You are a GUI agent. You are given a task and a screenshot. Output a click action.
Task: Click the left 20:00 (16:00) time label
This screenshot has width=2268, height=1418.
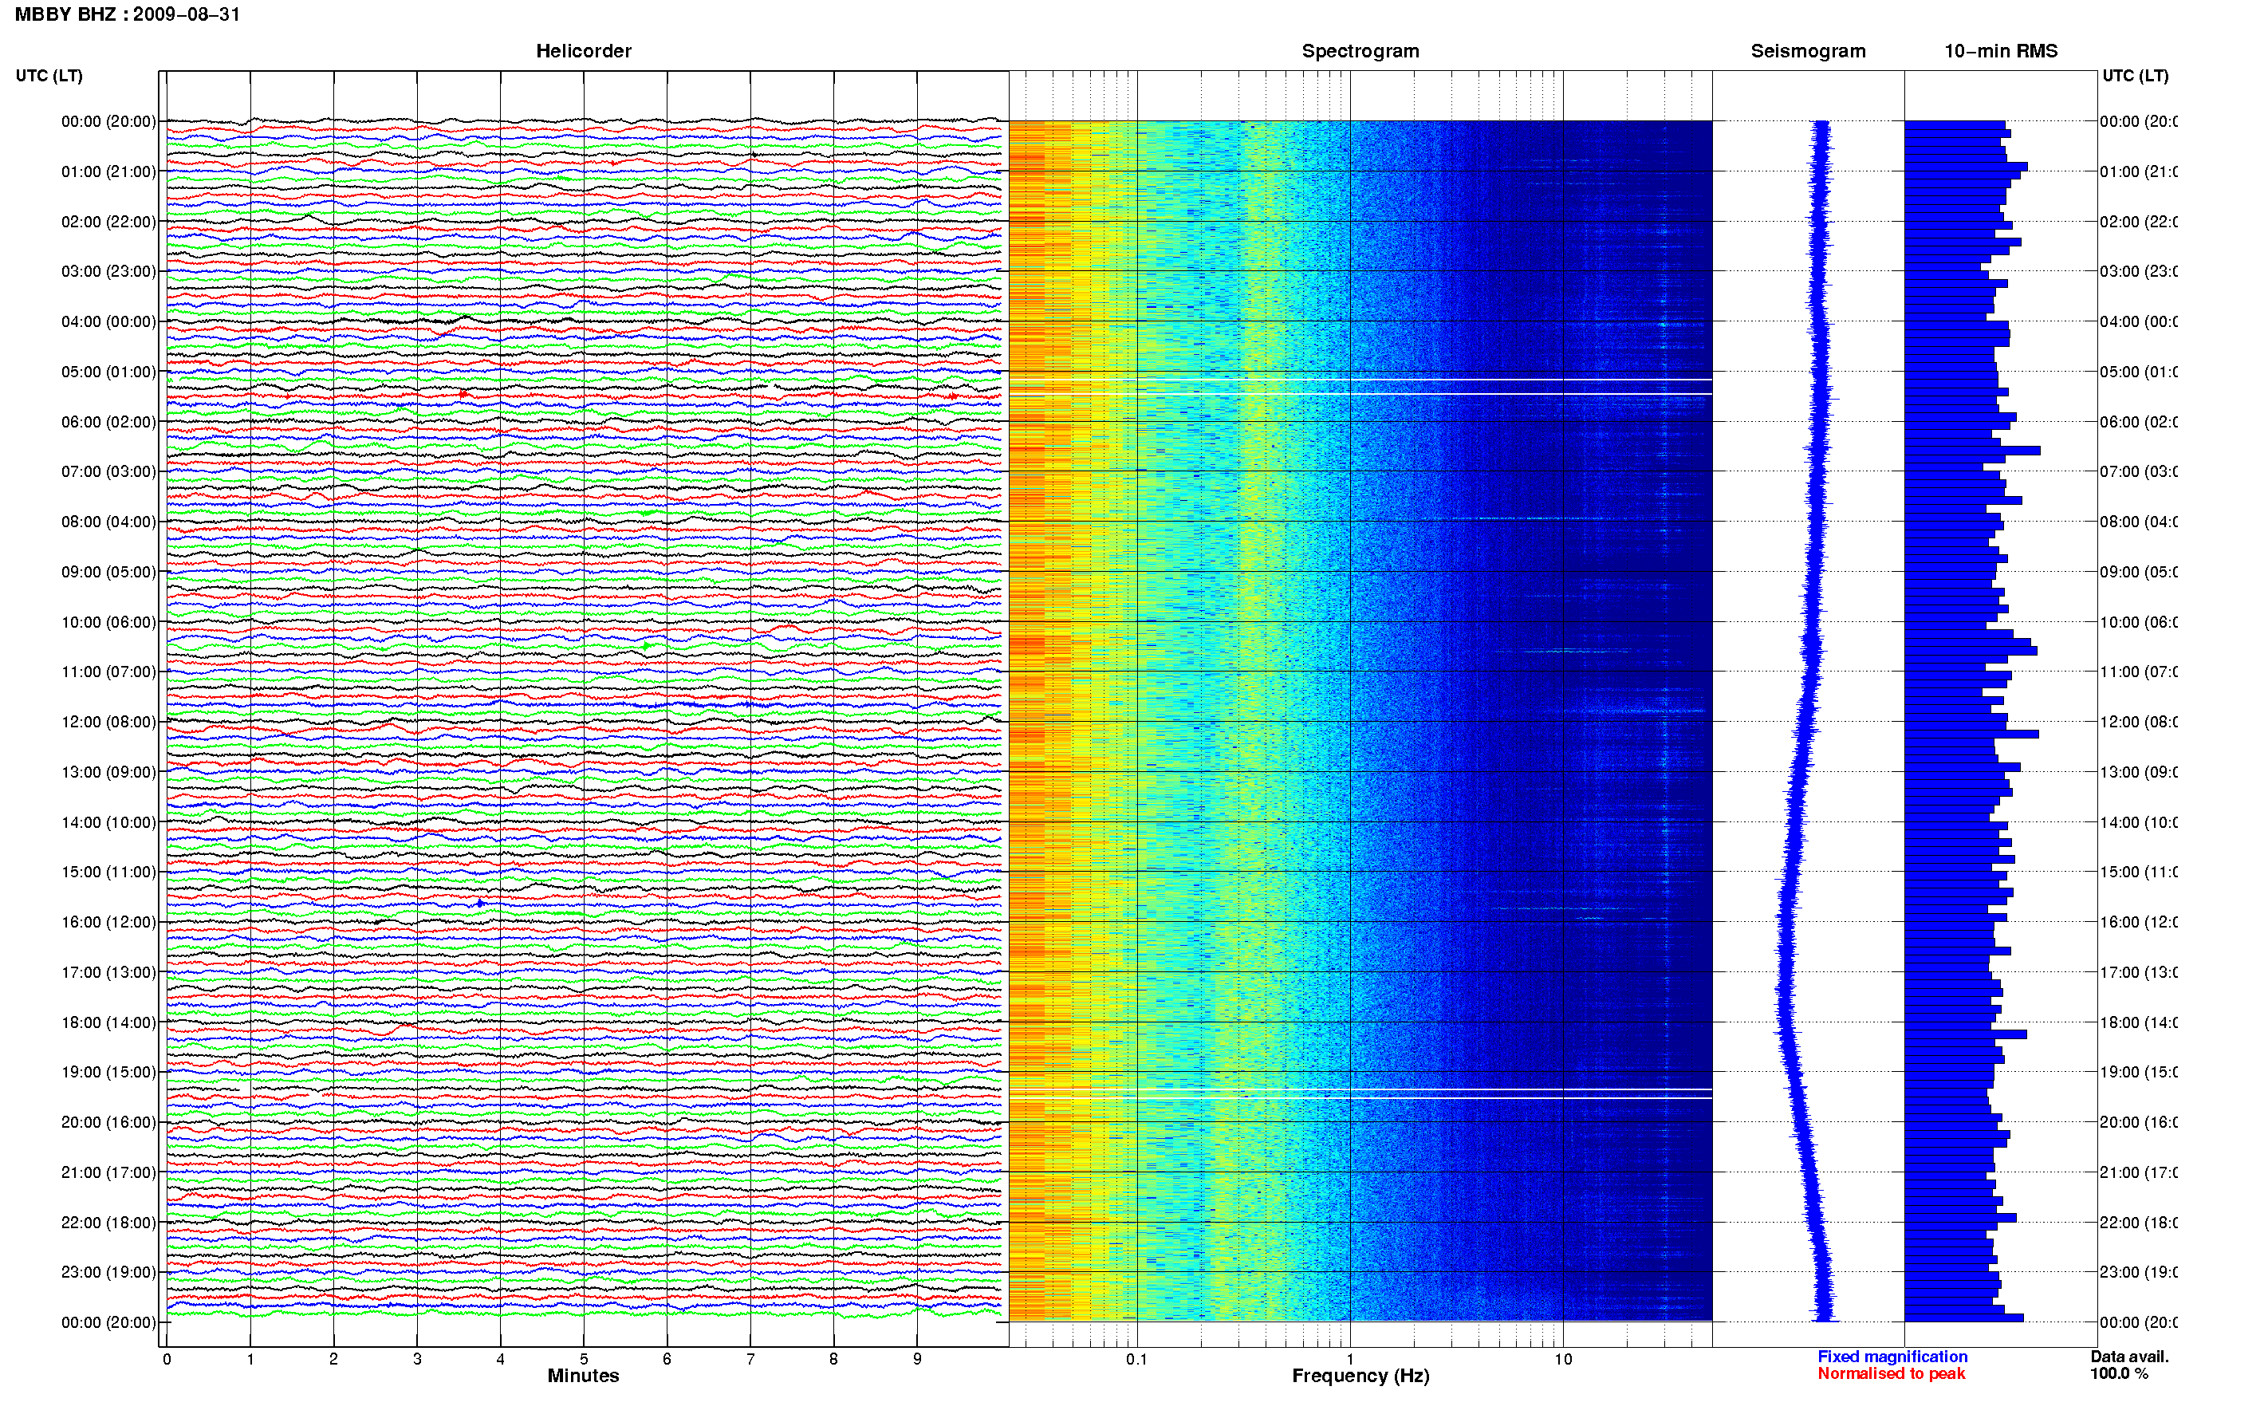pos(108,1123)
